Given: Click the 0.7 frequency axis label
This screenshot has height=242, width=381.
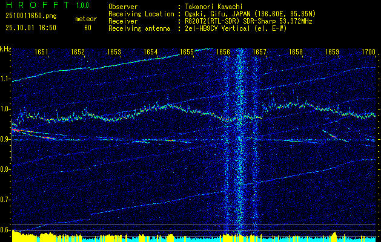Looking at the screenshot, I should coord(5,199).
